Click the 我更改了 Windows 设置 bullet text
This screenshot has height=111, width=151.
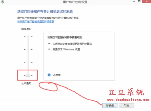tap(66, 49)
